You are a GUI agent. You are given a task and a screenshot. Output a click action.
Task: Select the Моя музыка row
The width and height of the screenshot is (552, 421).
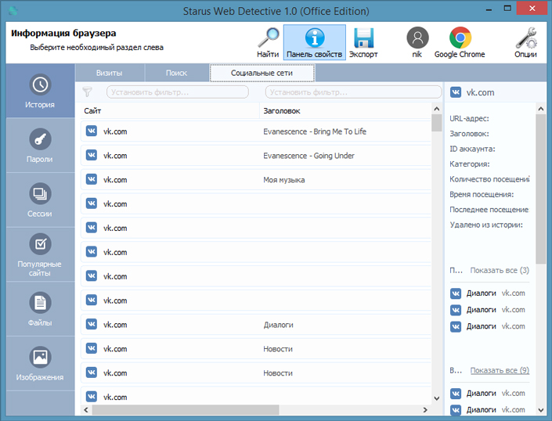pyautogui.click(x=256, y=180)
